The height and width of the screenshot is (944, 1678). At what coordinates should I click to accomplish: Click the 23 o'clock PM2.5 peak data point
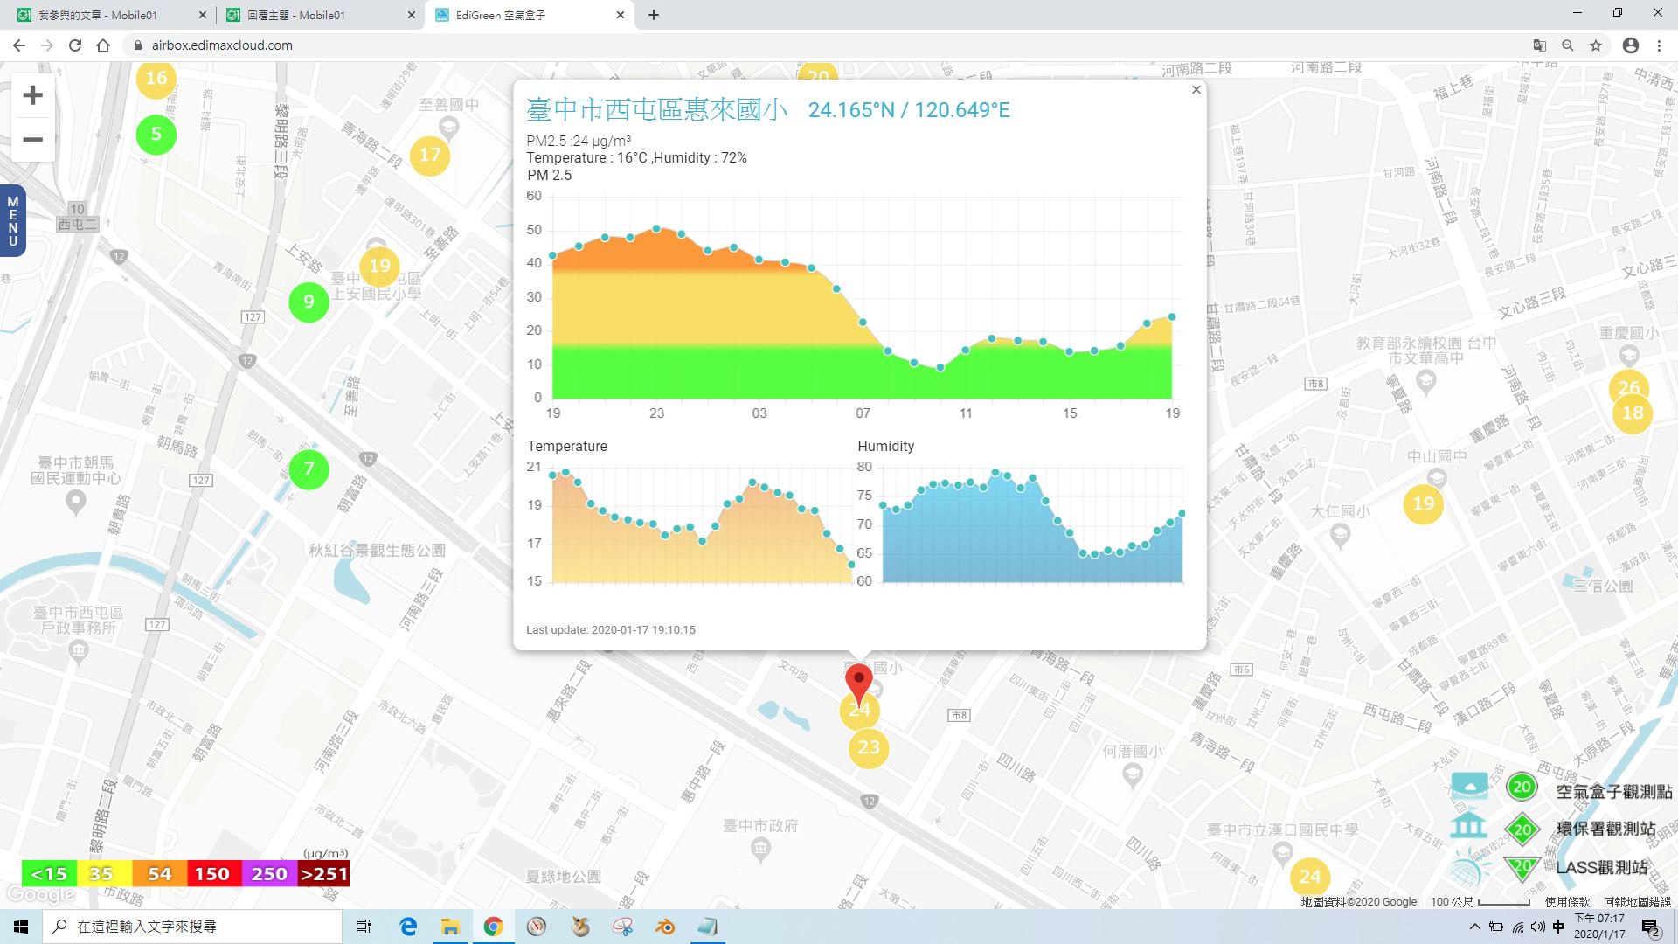656,229
